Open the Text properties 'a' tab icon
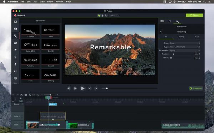The width and height of the screenshot is (214, 133). [170, 21]
